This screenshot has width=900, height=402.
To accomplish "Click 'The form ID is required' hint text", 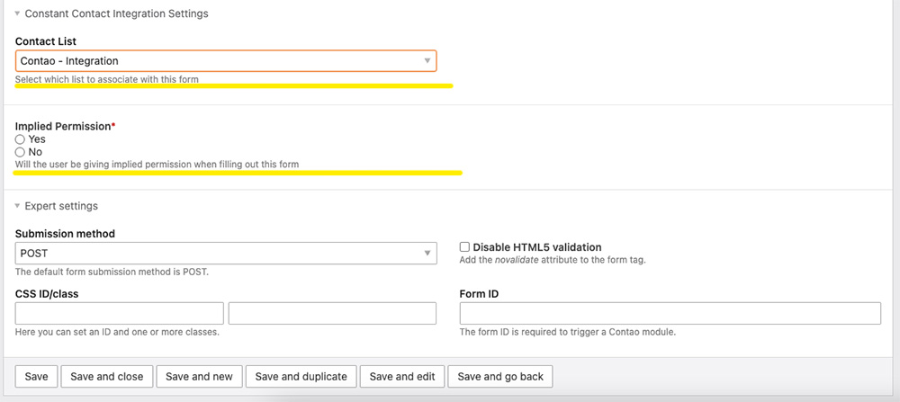I will (x=568, y=332).
